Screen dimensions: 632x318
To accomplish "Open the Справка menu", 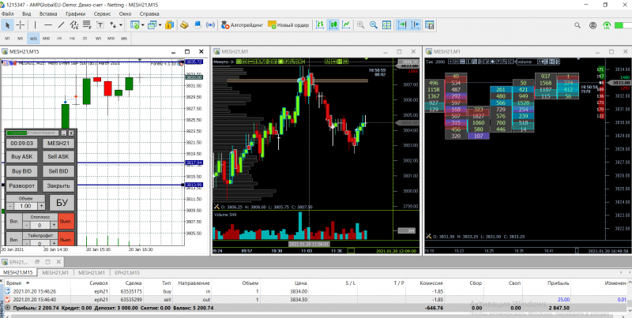I will (x=149, y=13).
